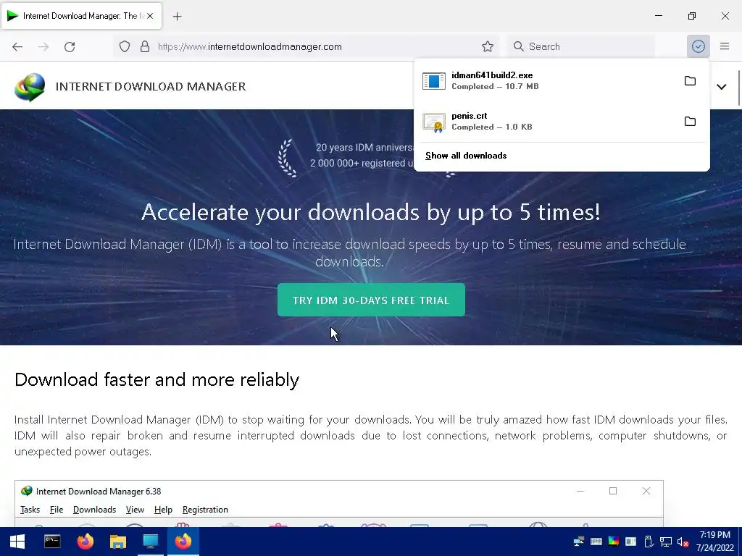The height and width of the screenshot is (556, 742).
Task: Open the monitor app on the taskbar
Action: point(151,542)
